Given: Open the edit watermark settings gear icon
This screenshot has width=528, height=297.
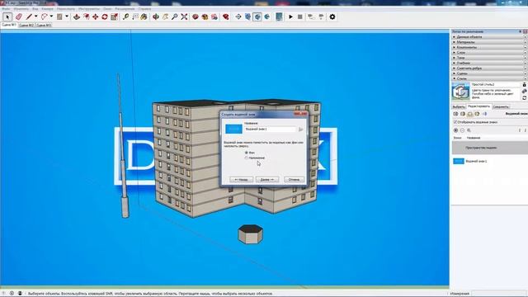Looking at the screenshot, I should coord(469,130).
